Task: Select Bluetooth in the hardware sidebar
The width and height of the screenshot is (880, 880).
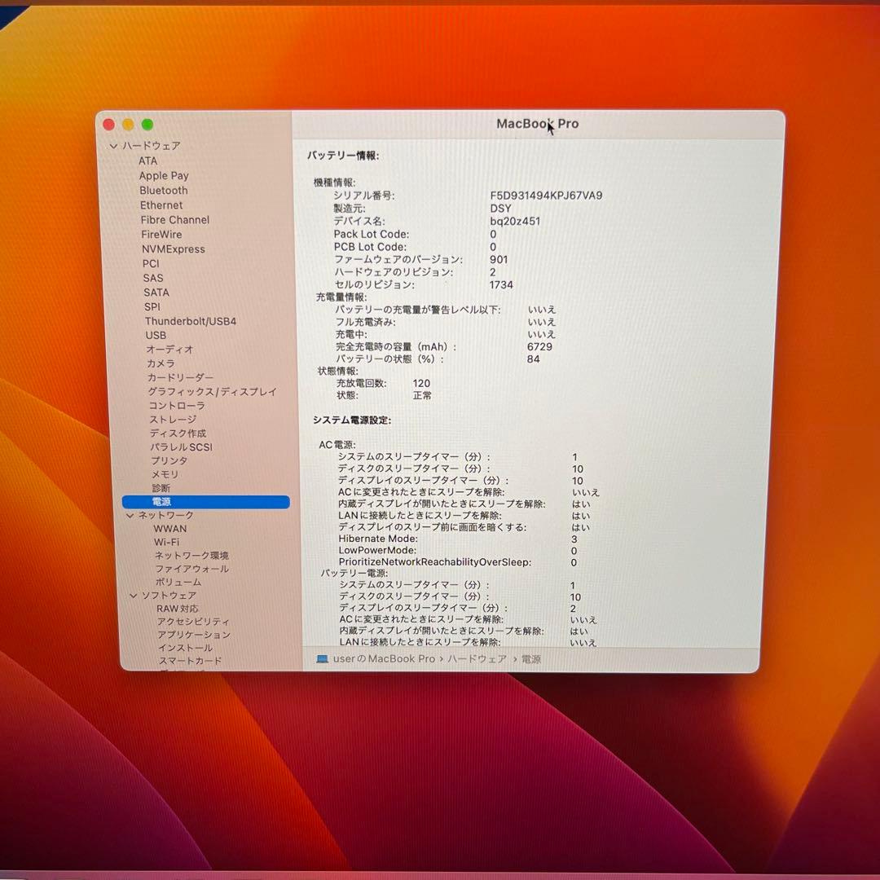Action: coord(163,190)
